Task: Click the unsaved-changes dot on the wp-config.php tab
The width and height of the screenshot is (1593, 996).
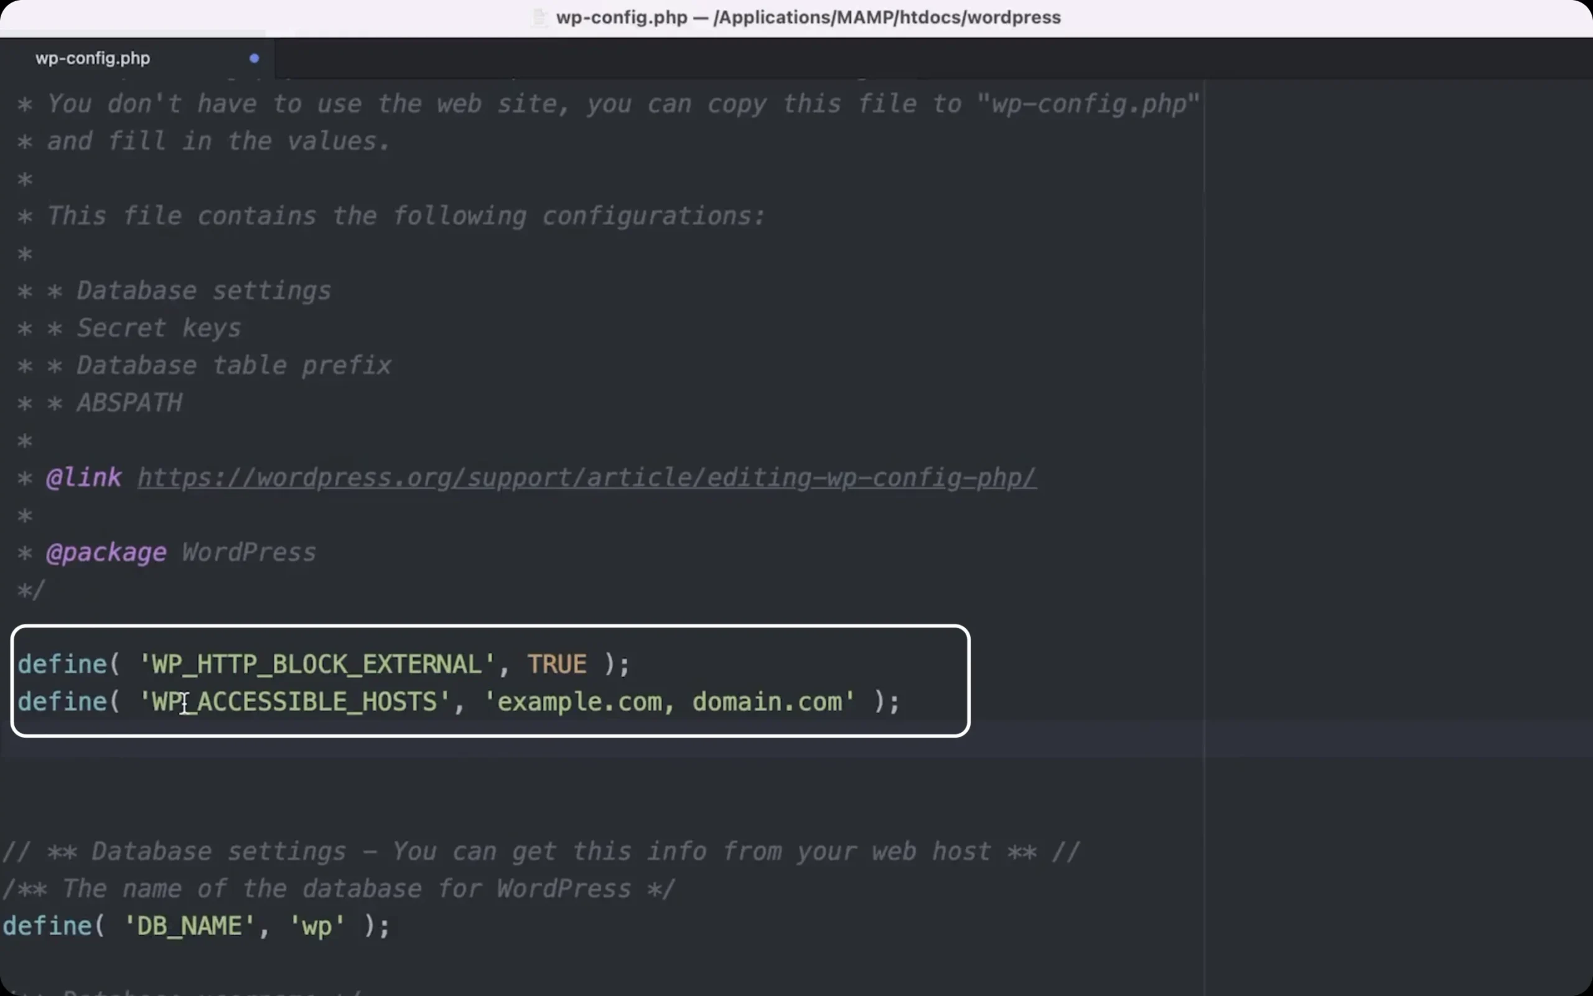Action: pyautogui.click(x=254, y=58)
